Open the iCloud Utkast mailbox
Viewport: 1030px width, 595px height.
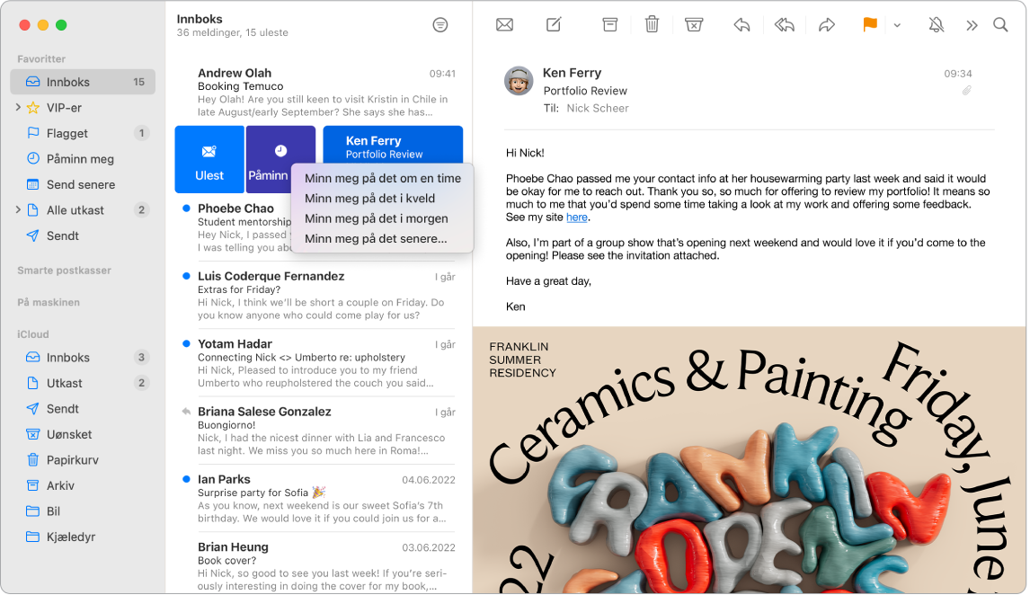(83, 383)
